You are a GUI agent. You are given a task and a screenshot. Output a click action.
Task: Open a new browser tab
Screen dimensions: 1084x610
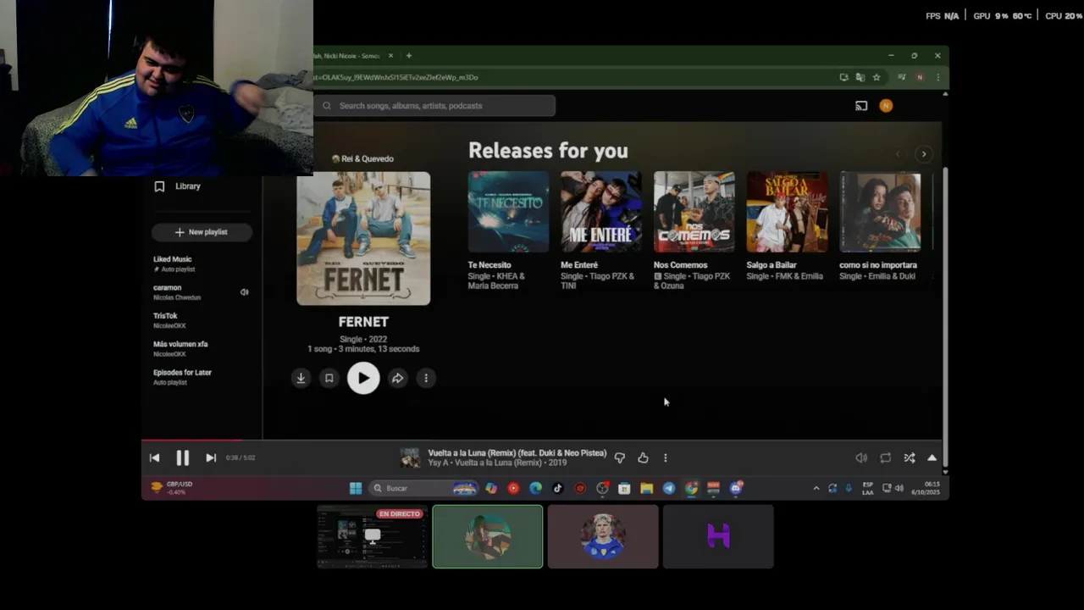tap(409, 56)
